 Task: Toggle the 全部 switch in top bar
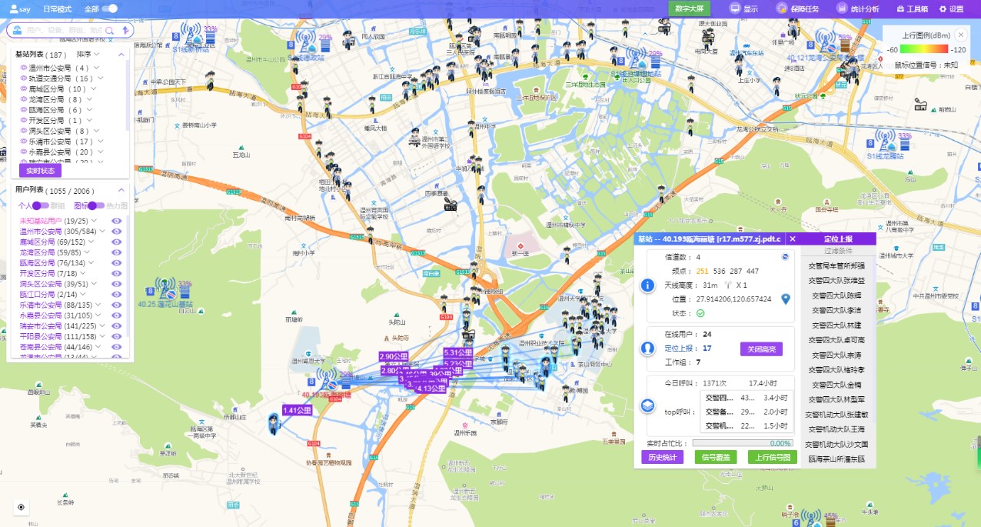110,8
